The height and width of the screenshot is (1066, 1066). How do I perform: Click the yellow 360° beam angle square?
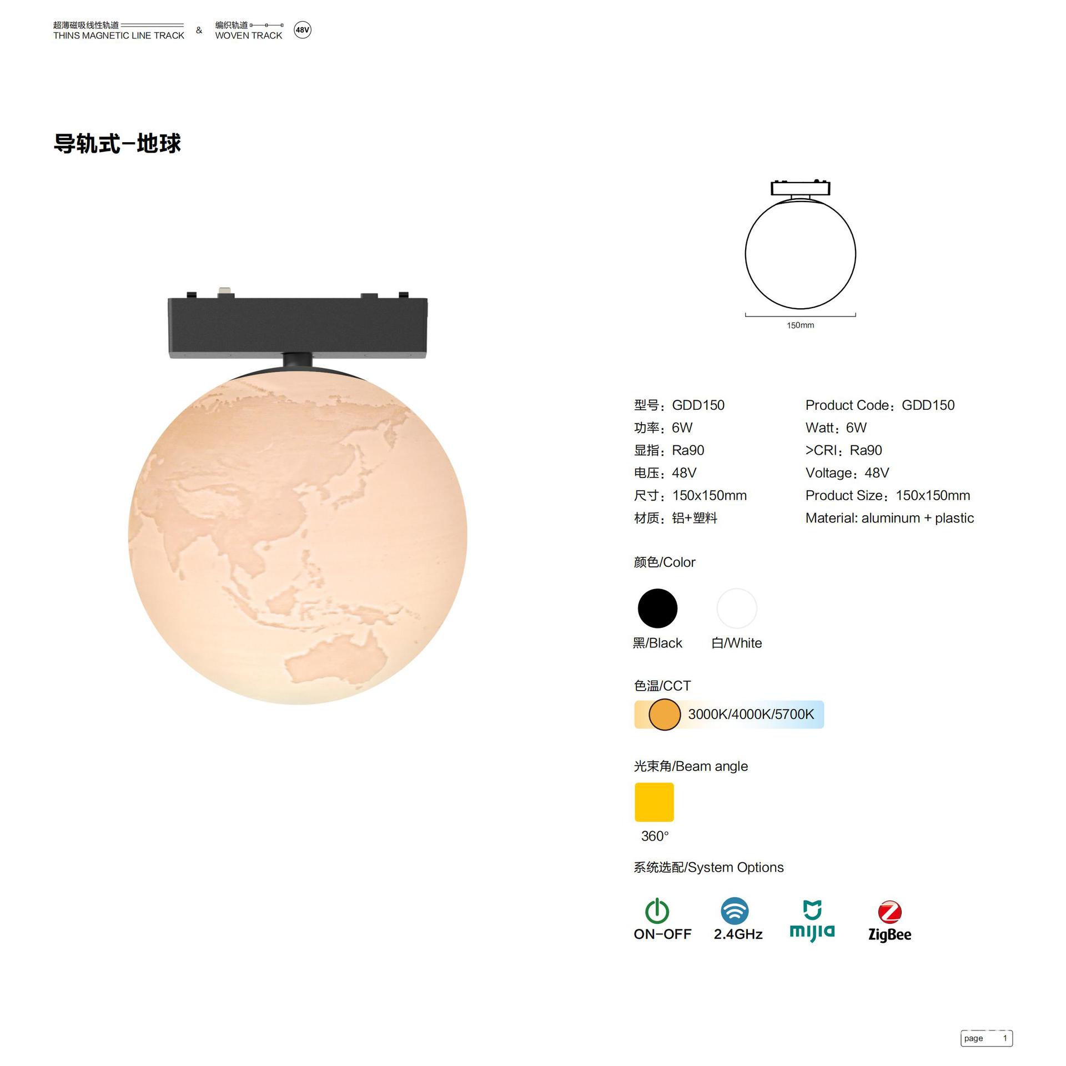point(654,802)
